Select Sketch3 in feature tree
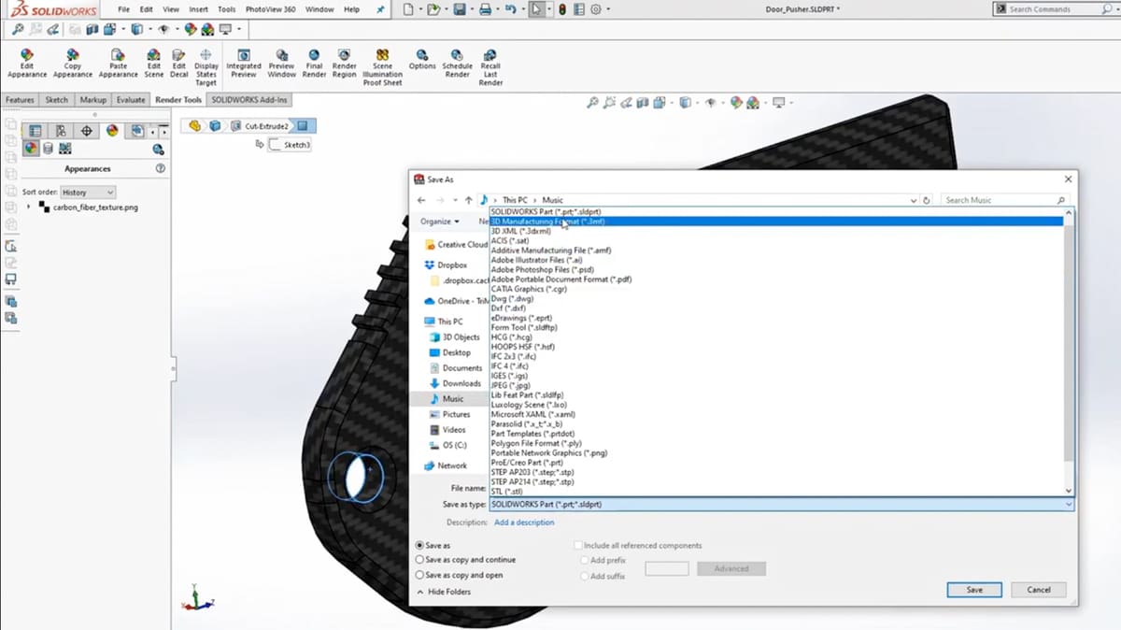1121x630 pixels. (290, 145)
